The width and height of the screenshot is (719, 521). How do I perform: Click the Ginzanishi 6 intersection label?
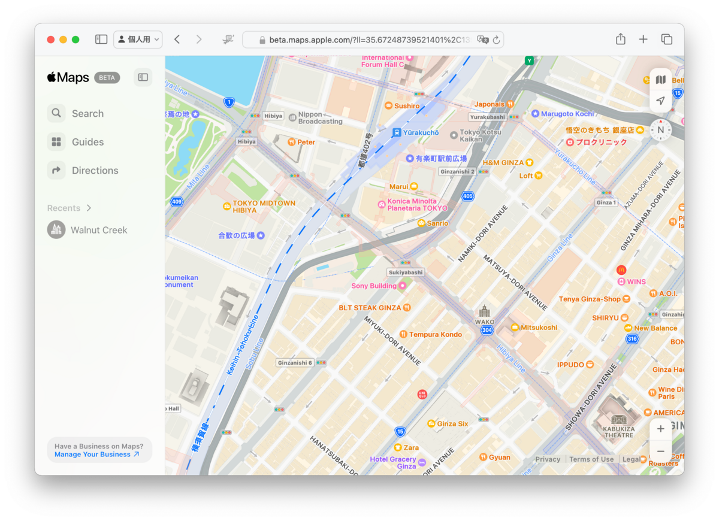(x=295, y=362)
